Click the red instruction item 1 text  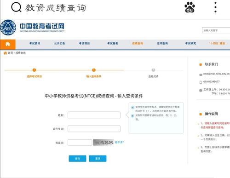[x=215, y=126]
